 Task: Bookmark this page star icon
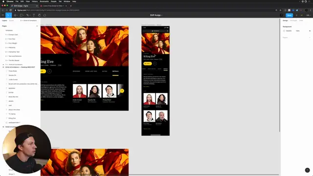pos(280,10)
